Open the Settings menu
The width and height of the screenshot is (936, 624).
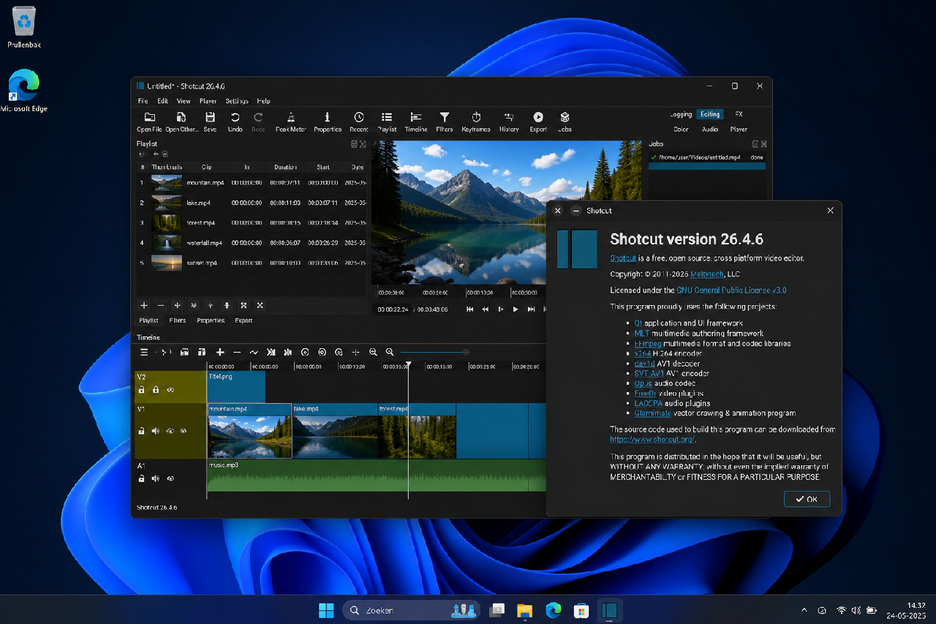click(237, 101)
